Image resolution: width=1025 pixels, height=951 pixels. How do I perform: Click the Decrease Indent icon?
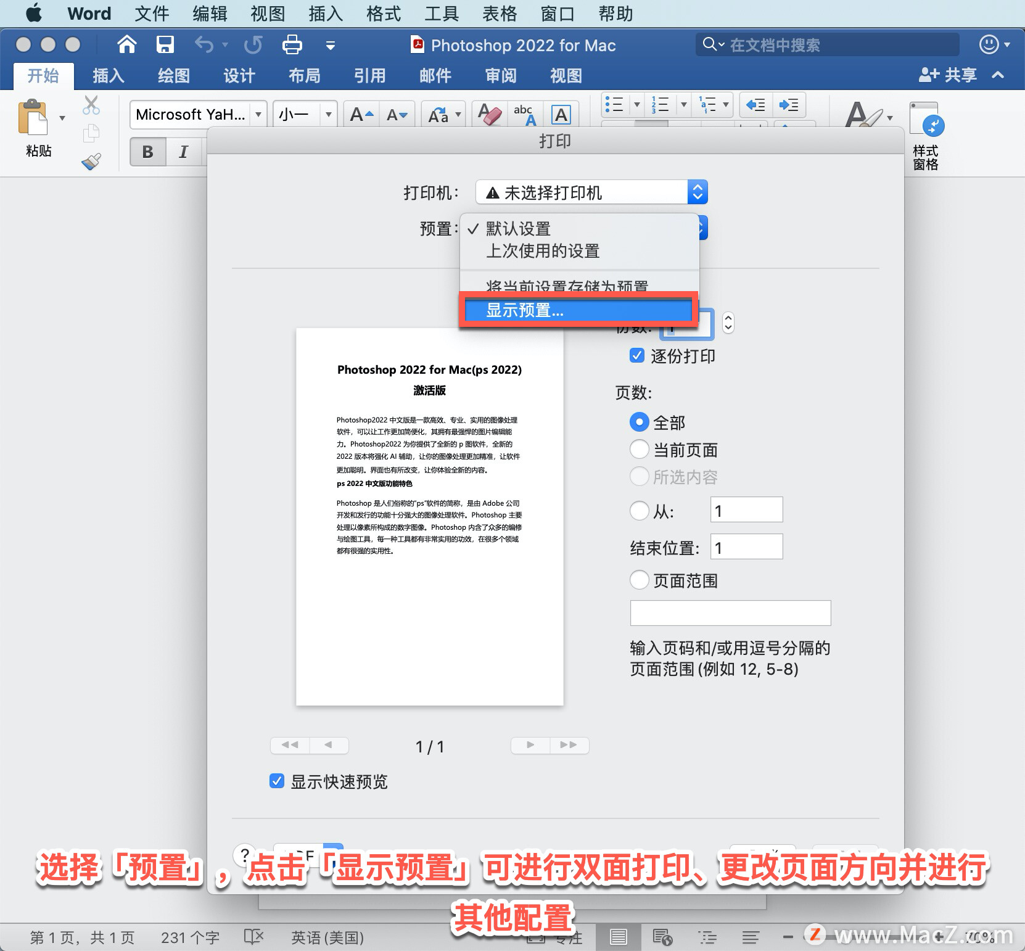[x=755, y=105]
